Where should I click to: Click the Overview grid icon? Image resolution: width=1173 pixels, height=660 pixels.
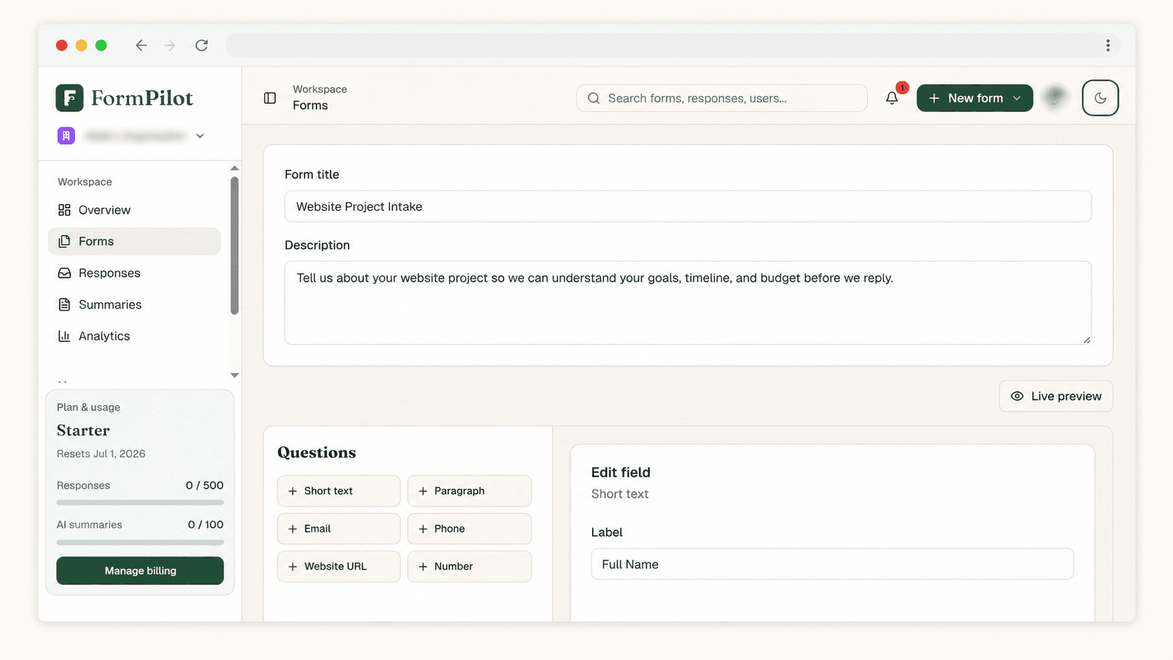pyautogui.click(x=65, y=210)
